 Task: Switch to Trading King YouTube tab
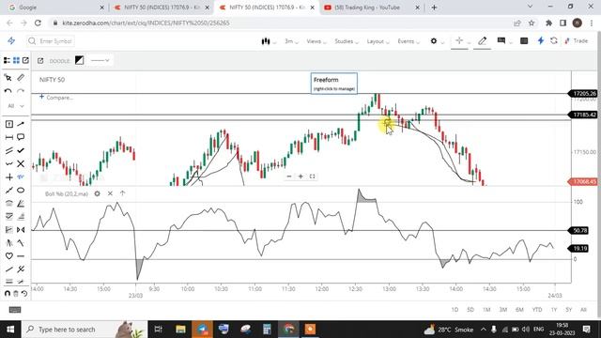click(371, 8)
